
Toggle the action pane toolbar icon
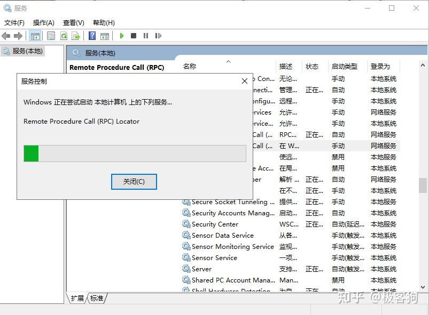point(105,36)
